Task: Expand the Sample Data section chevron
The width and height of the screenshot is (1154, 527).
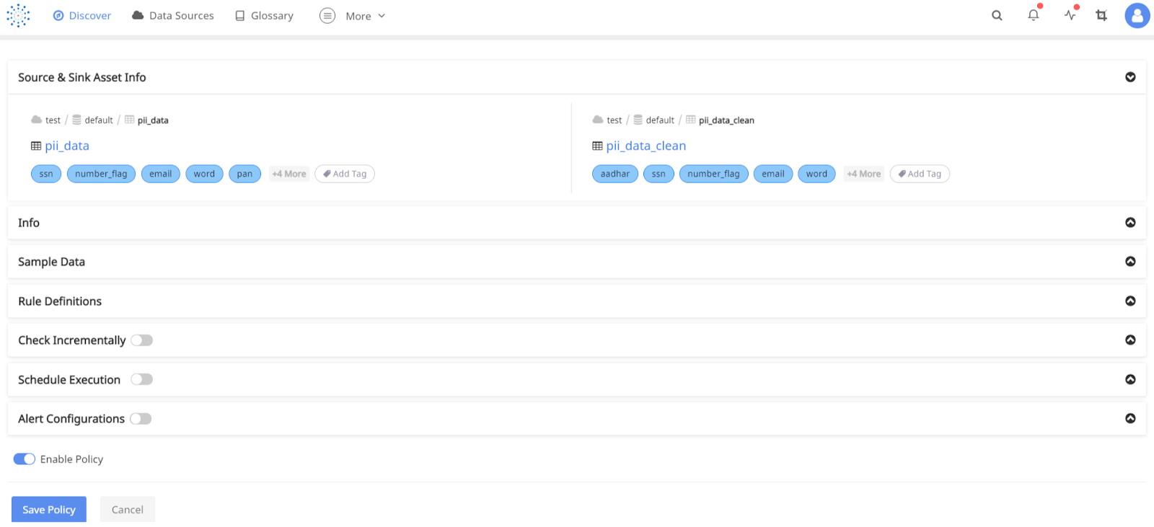Action: click(x=1130, y=262)
